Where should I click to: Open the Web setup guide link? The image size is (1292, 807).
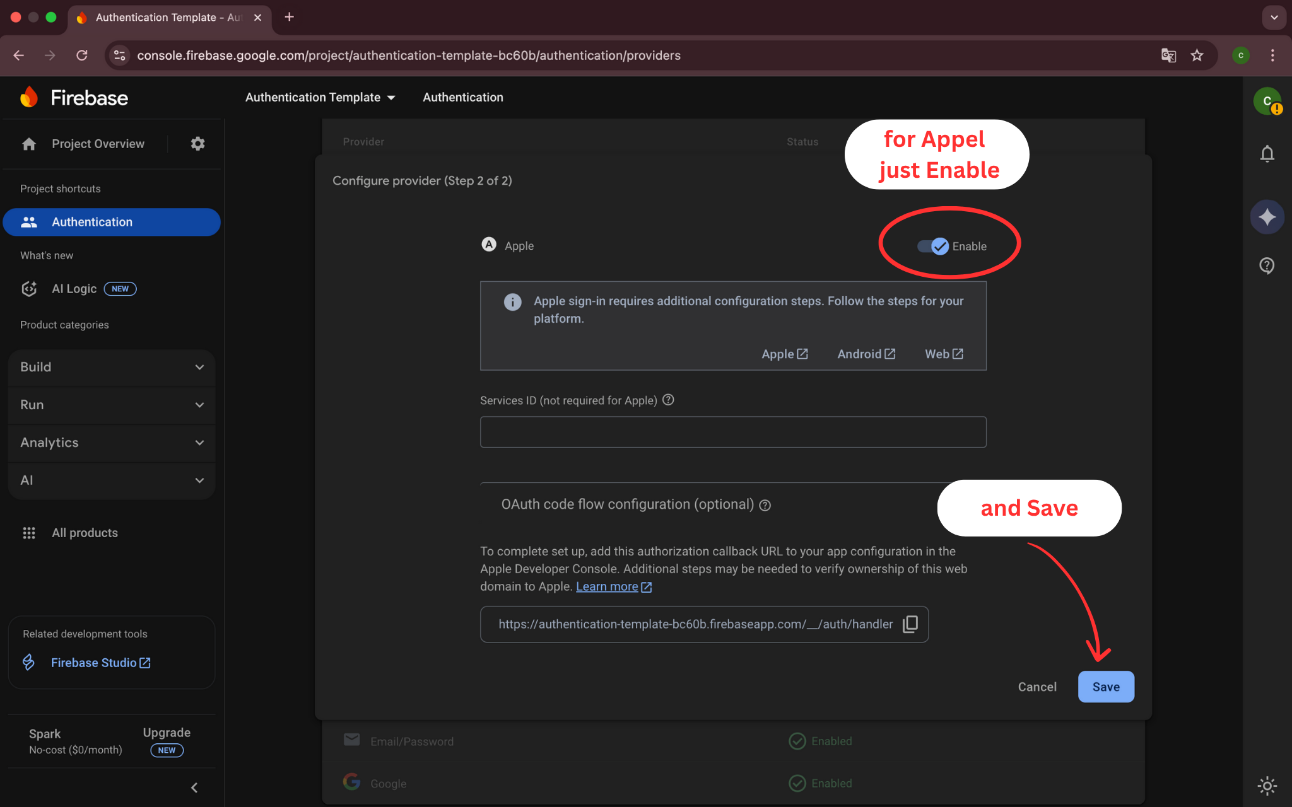[943, 354]
